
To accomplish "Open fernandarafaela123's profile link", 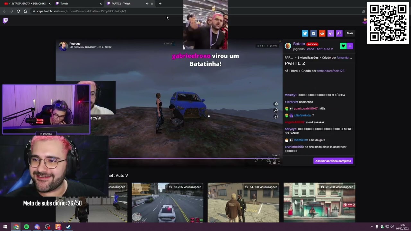I will click(330, 71).
